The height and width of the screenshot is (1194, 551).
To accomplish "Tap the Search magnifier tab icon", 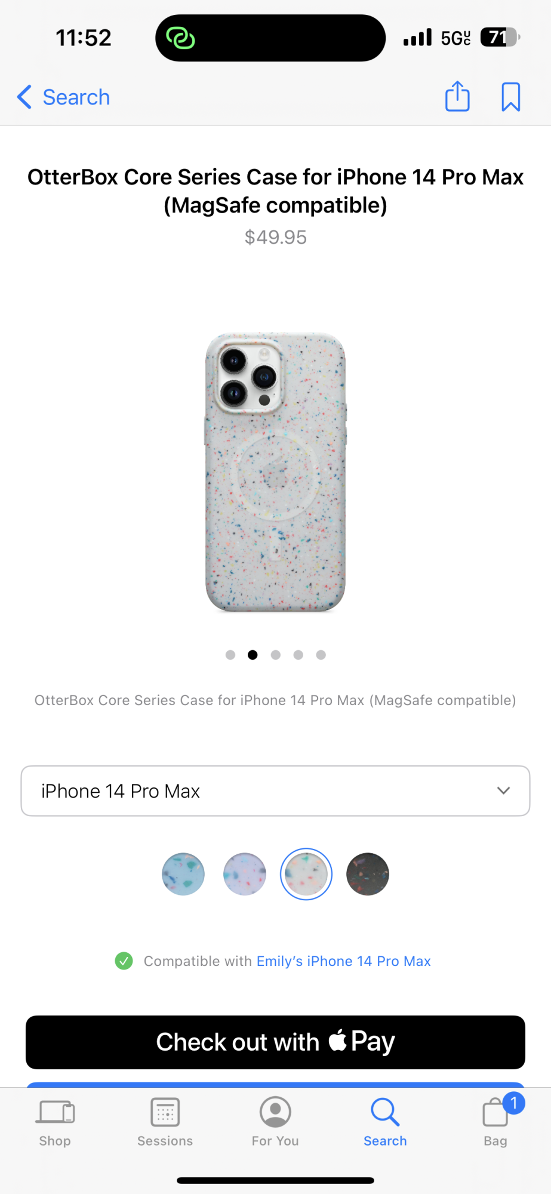I will tap(385, 1112).
